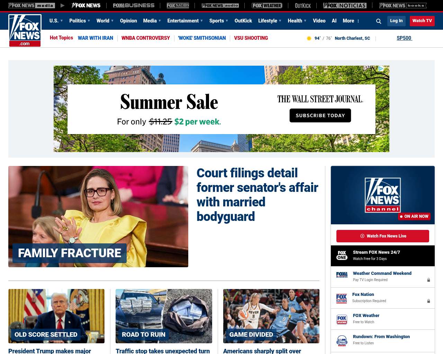This screenshot has width=443, height=354.
Task: Go to the OutKick nav item
Action: tap(243, 21)
